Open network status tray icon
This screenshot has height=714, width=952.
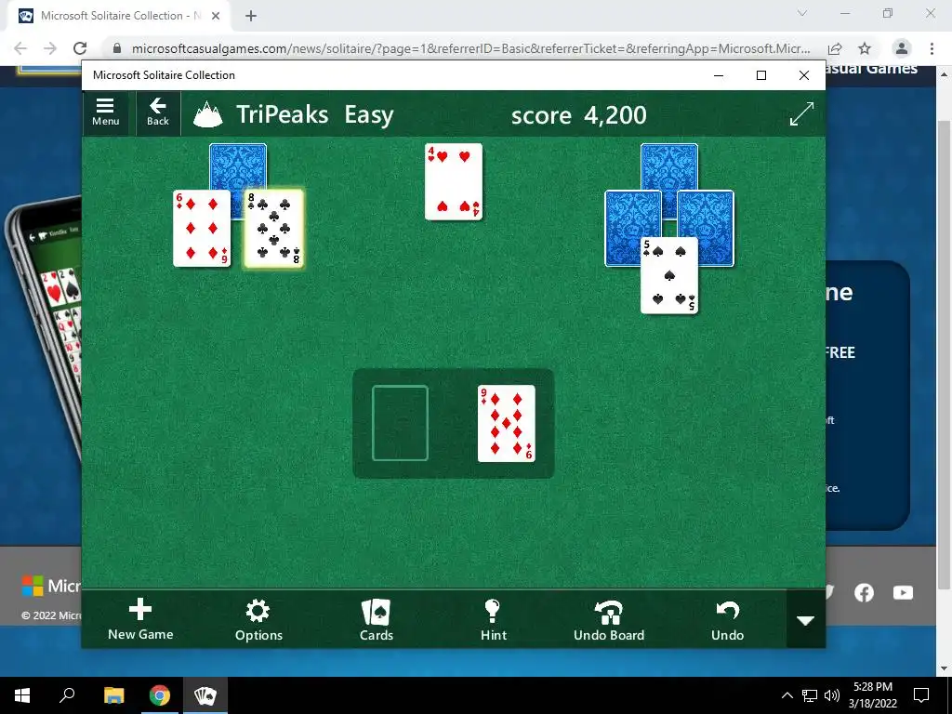[810, 695]
